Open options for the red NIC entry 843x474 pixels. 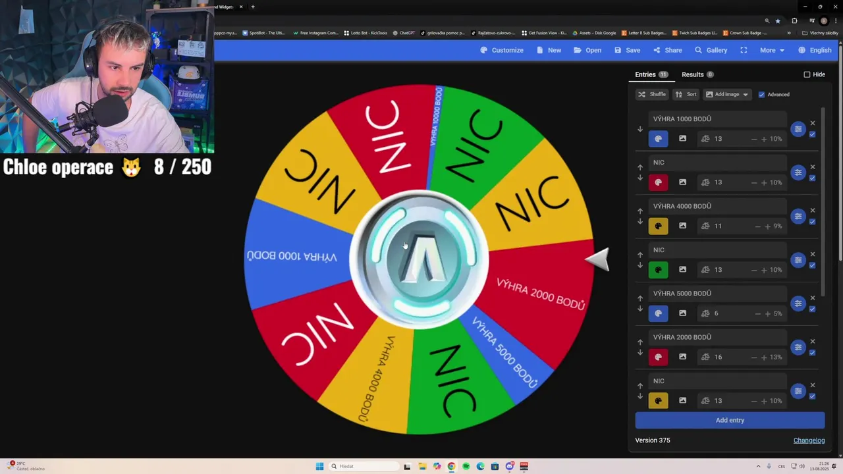click(x=798, y=172)
